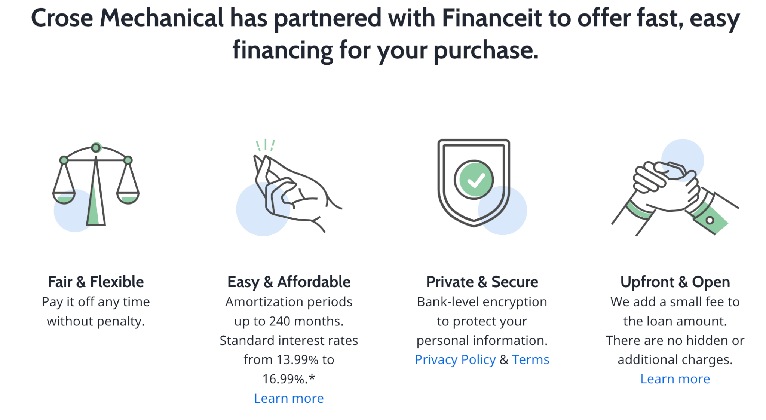
Task: Click Learn more under Easy & Affordable
Action: (289, 398)
